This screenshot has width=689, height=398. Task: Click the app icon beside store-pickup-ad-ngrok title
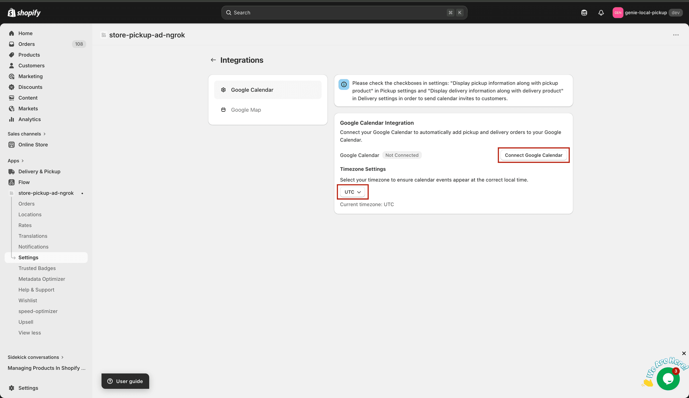(x=104, y=35)
